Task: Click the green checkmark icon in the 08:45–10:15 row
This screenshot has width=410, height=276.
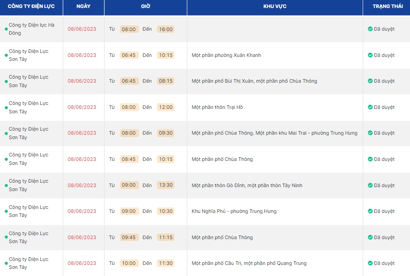Action: (370, 159)
